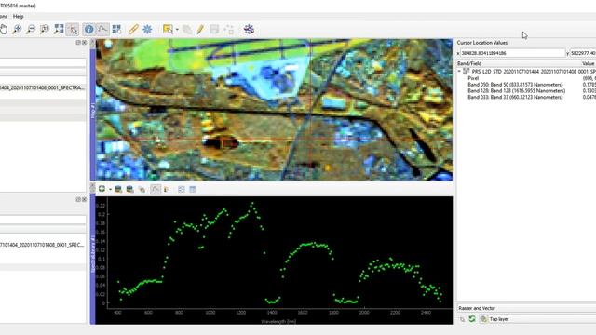Open the blue gear processing toolbox icon
Viewport: 596px width, 335px height.
tap(147, 29)
